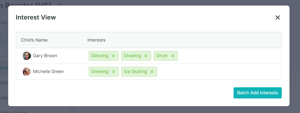Remove Ice Skating interest from Michelle Green
Image resolution: width=300 pixels, height=113 pixels.
[x=152, y=72]
